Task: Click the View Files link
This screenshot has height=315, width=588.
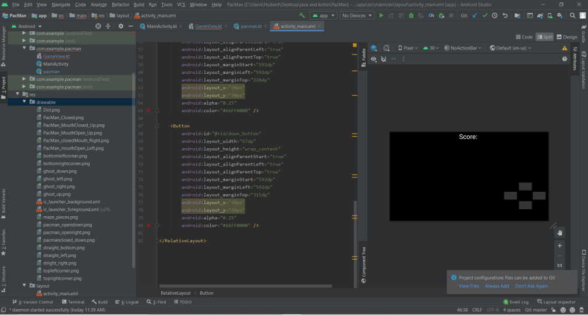Action: [x=469, y=286]
